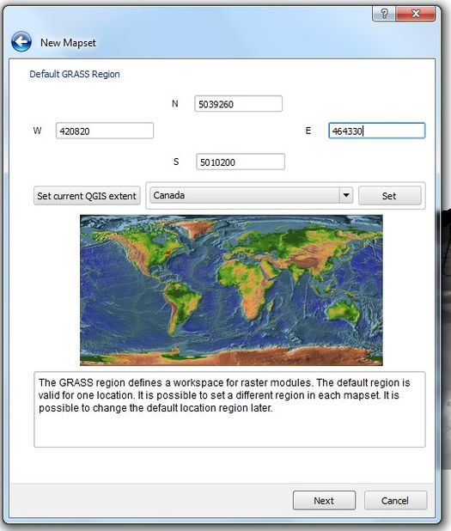Click the New Mapset title text
The height and width of the screenshot is (531, 451).
pos(68,43)
